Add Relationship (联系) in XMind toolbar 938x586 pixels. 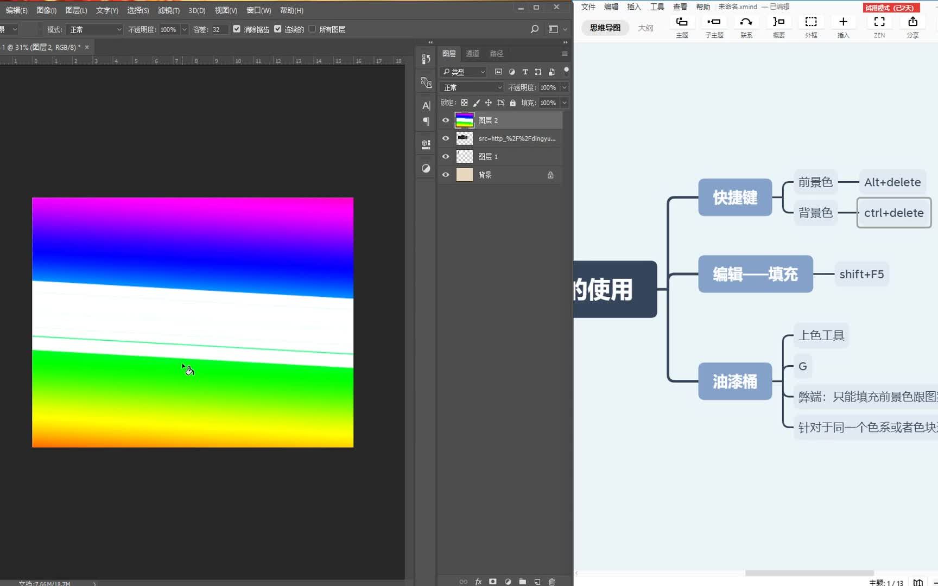coord(746,27)
